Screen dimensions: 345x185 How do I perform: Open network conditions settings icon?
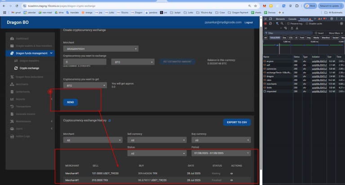tap(286, 28)
